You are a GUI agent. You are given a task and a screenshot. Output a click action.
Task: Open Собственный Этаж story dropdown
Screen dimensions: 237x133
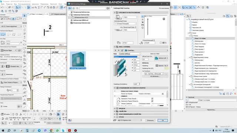pos(125,24)
